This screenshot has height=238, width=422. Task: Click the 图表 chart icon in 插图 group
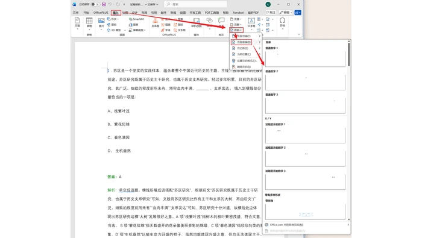click(133, 25)
